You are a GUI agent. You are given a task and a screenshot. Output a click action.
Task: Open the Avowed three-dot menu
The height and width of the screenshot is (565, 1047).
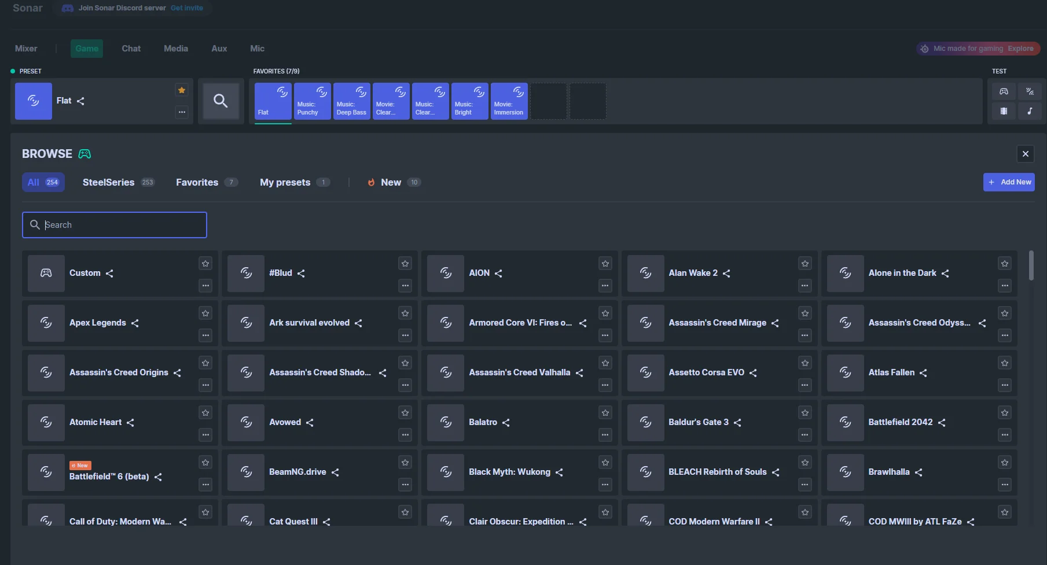coord(405,435)
